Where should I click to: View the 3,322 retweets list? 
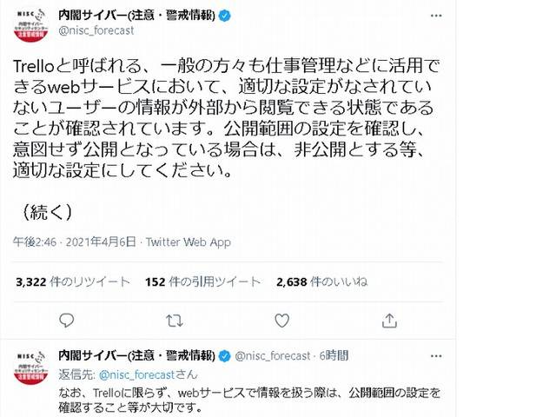point(73,282)
